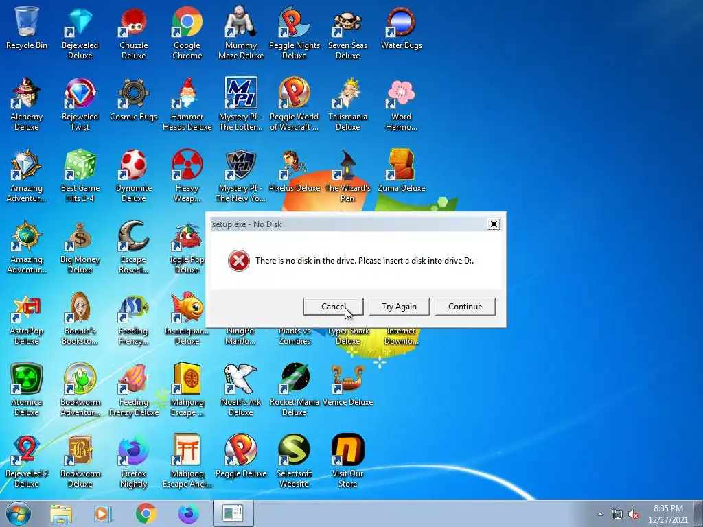Switch to the running setup taskbar item
Viewport: 703px width, 527px height.
(233, 513)
